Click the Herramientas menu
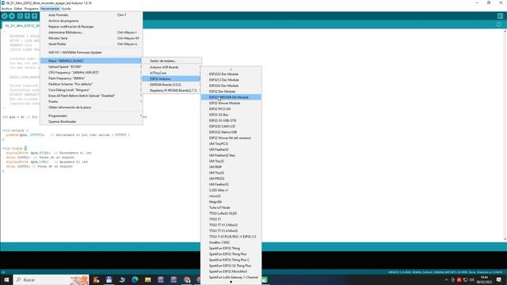This screenshot has height=285, width=507. (x=50, y=9)
